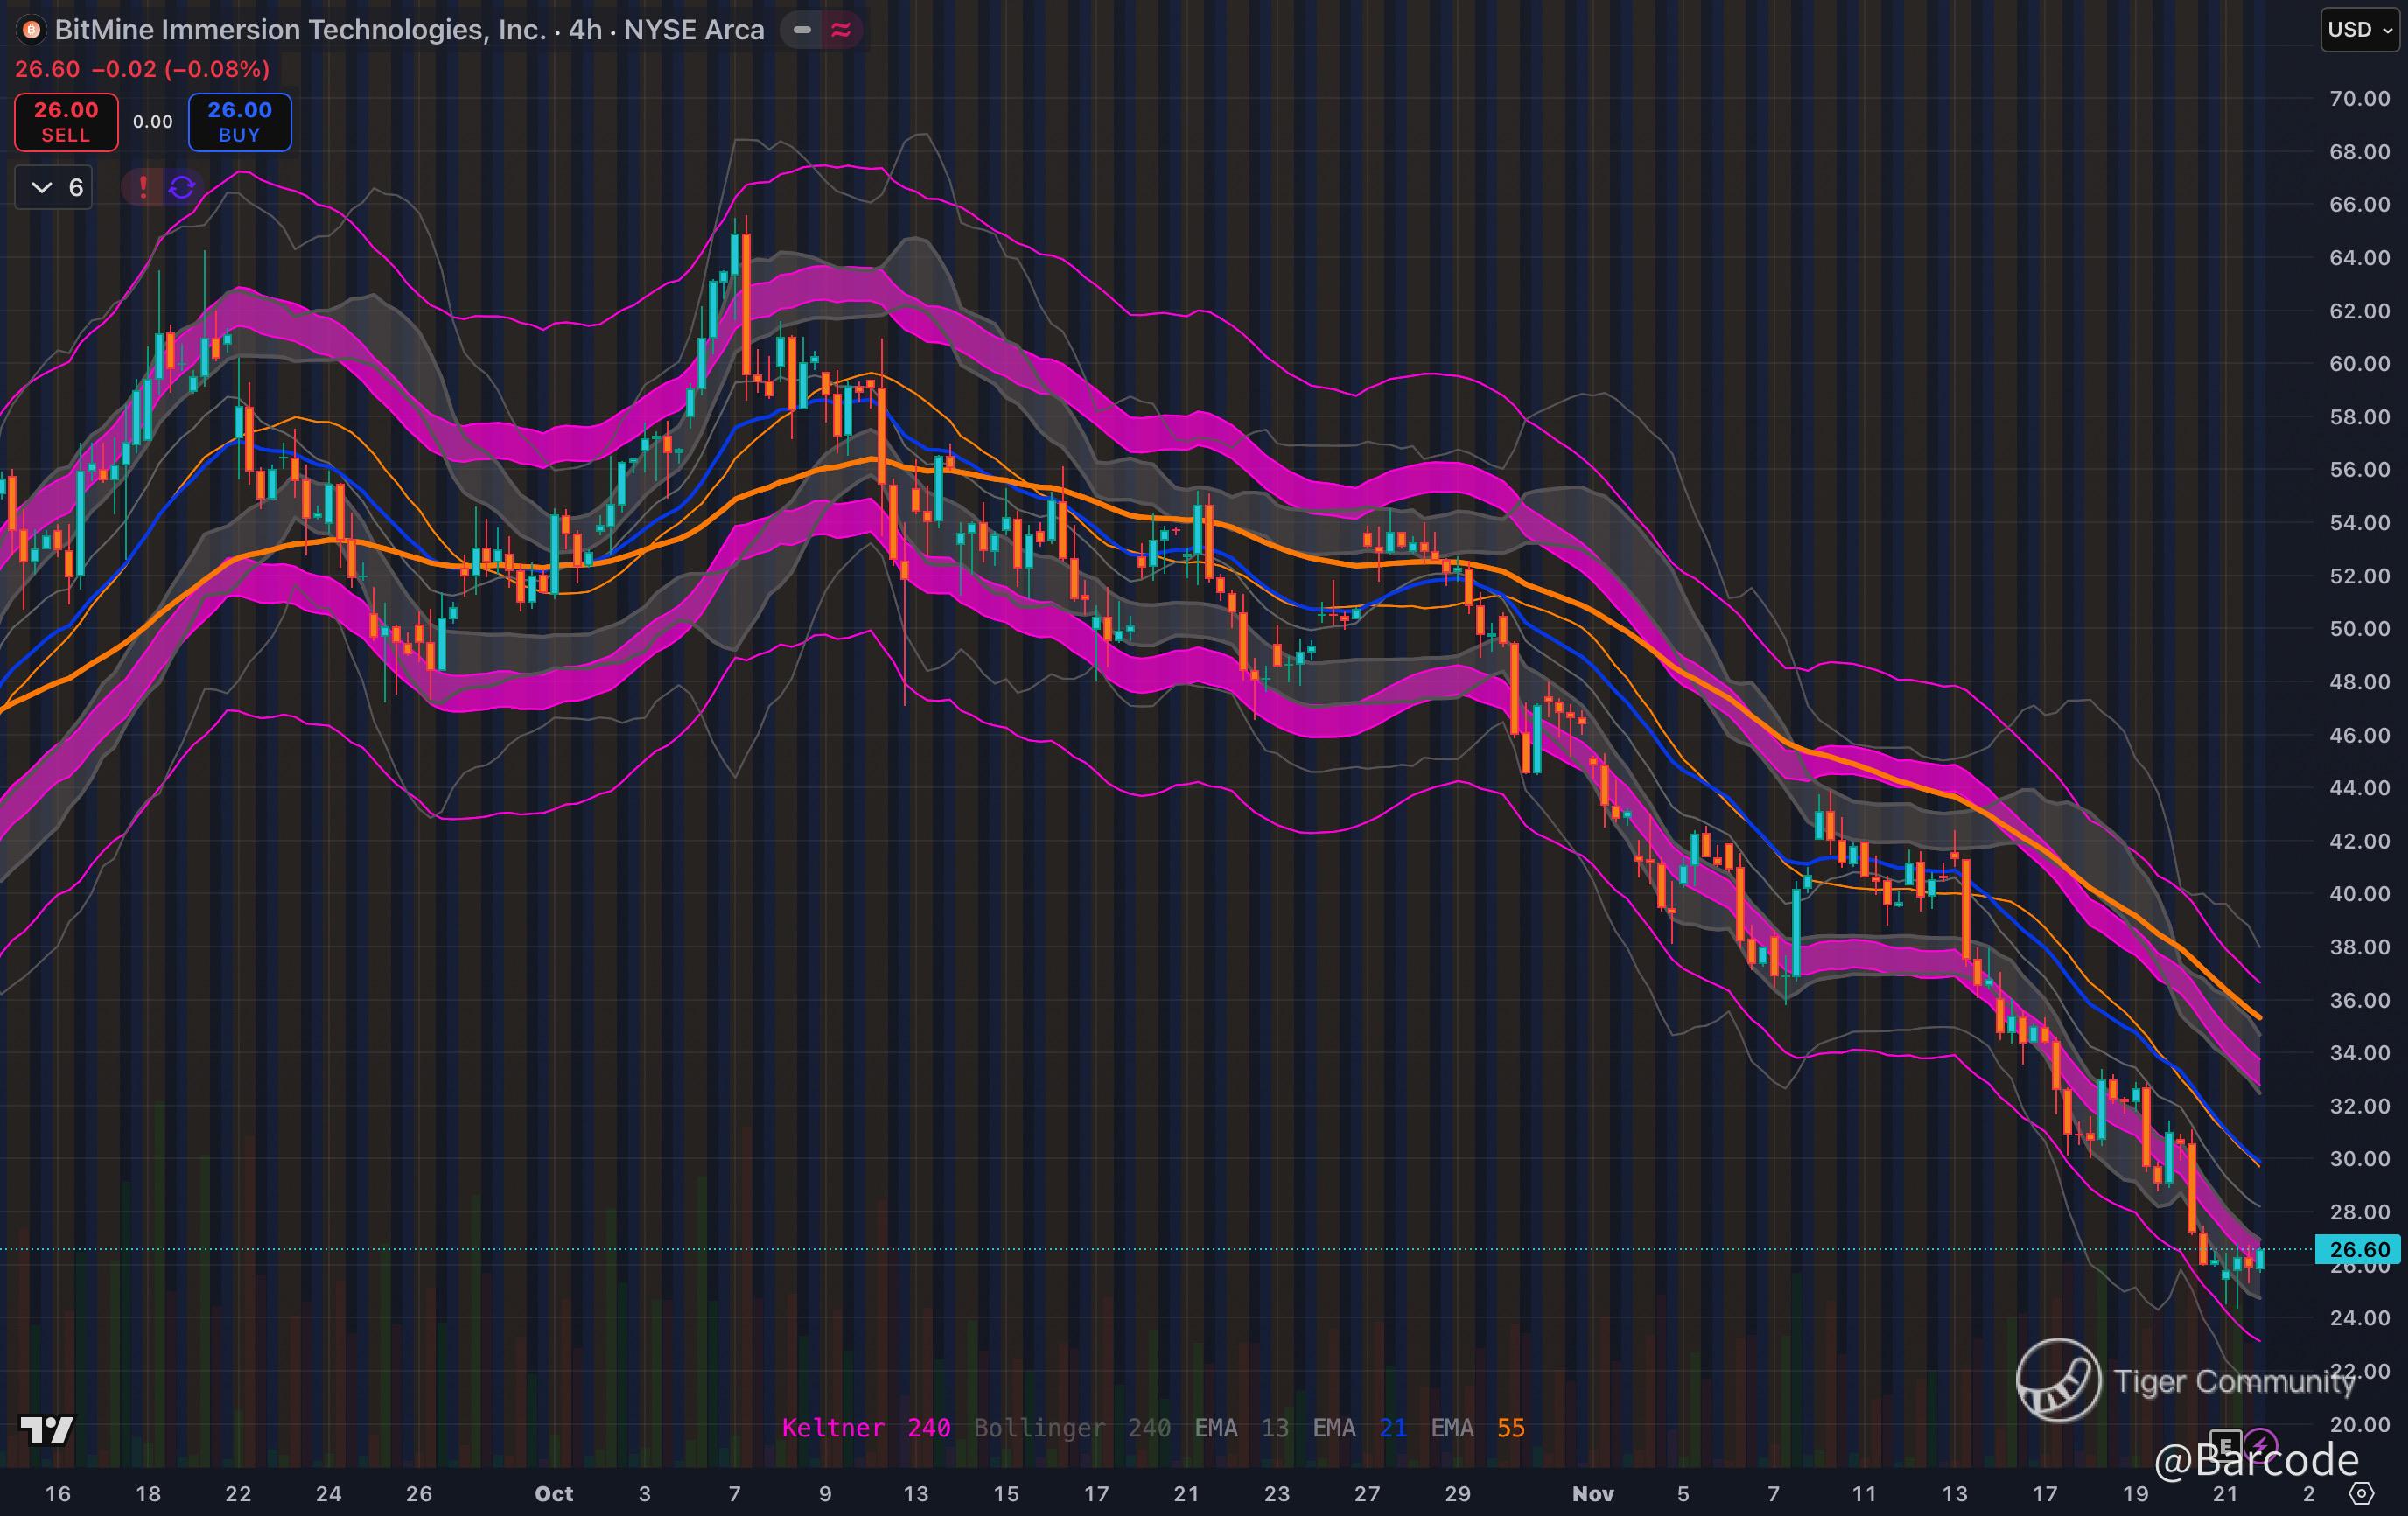Click the 26.60 current price label
Image resolution: width=2408 pixels, height=1516 pixels.
[x=2358, y=1249]
